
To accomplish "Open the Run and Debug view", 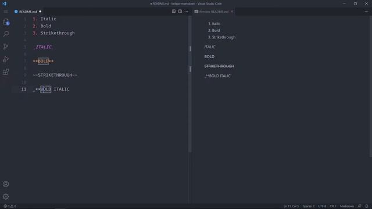I will (x=6, y=59).
